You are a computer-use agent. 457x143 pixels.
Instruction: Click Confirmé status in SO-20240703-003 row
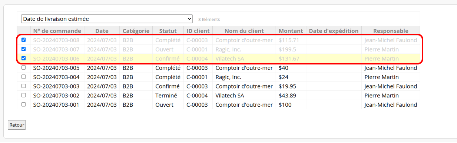(168, 86)
